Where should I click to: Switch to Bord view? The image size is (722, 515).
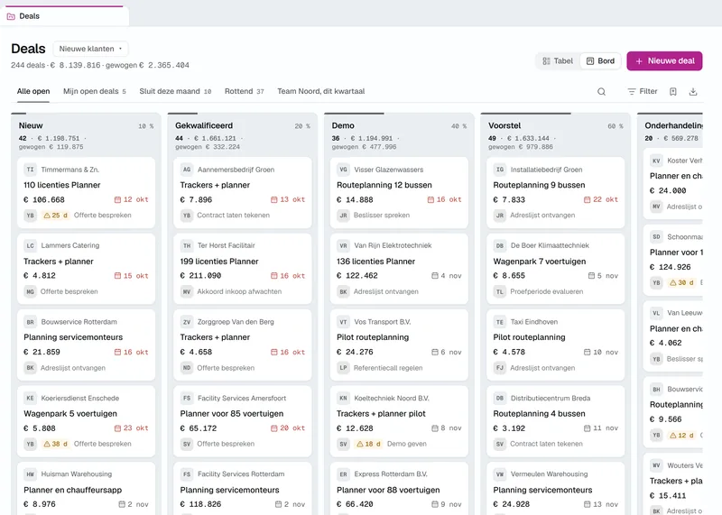coord(600,61)
